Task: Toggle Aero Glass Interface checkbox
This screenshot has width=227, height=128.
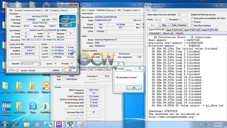Action: pos(192,26)
